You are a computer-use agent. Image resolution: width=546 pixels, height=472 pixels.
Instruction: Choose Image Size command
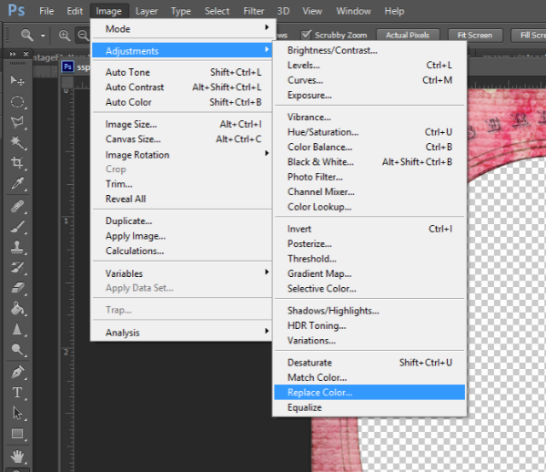[183, 124]
